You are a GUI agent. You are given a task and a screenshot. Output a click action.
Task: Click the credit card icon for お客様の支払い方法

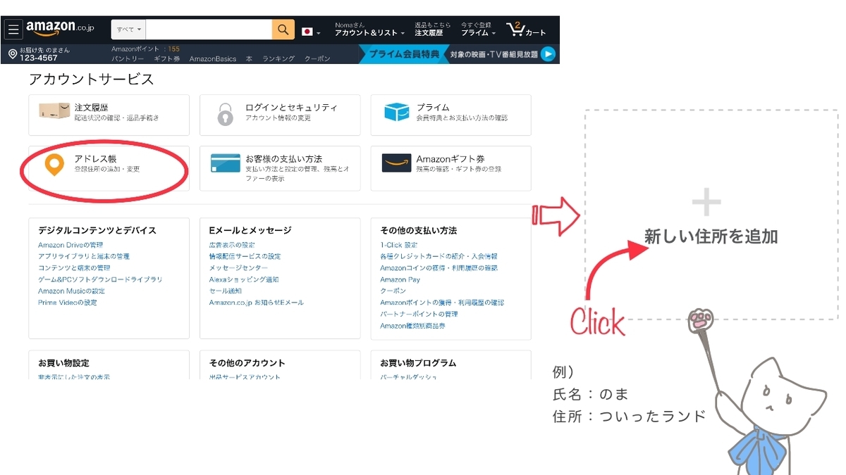(x=226, y=163)
